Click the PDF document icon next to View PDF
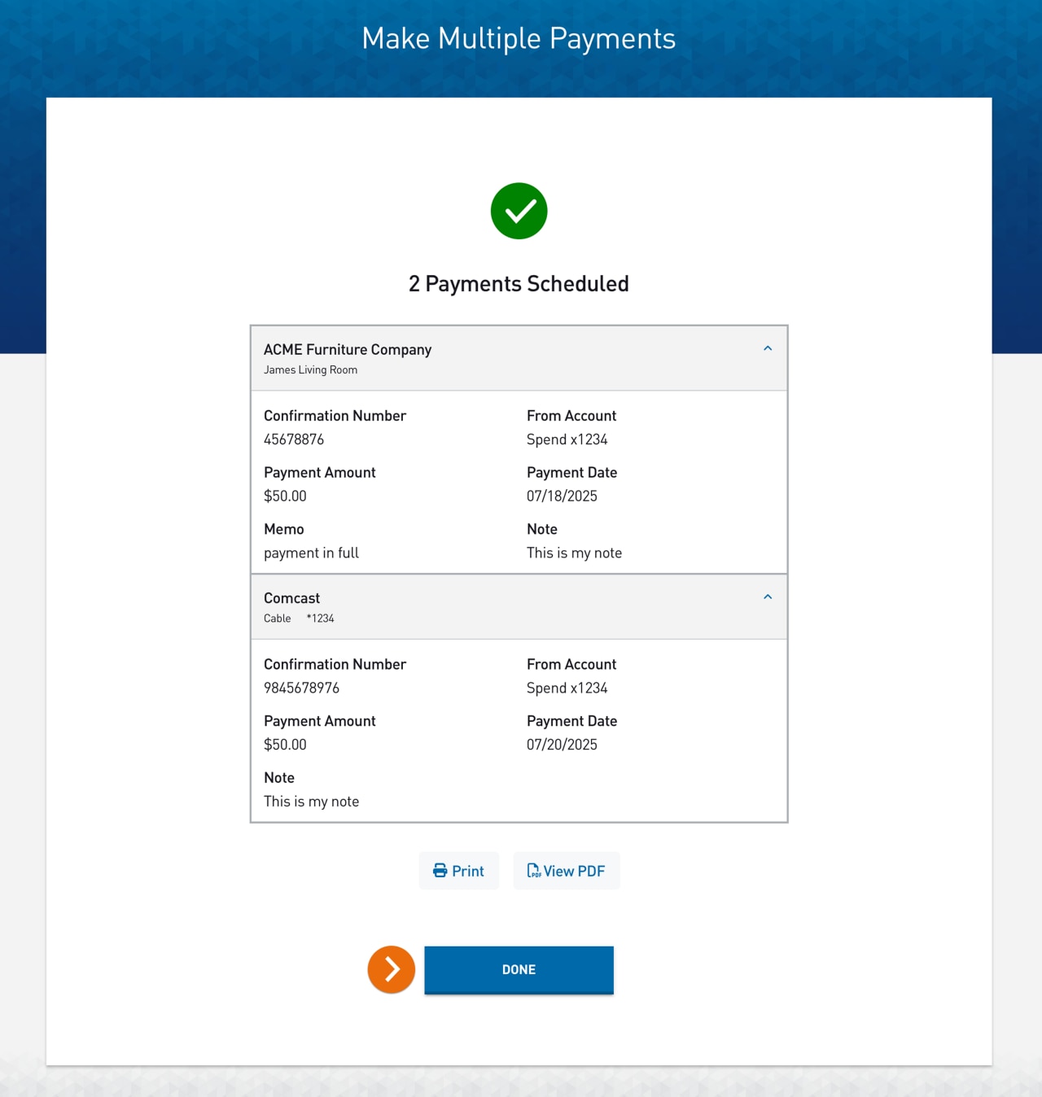Image resolution: width=1042 pixels, height=1097 pixels. pos(534,870)
